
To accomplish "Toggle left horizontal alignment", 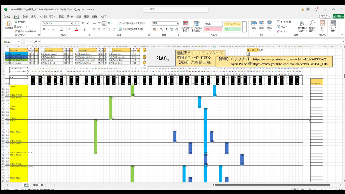I will (x=95, y=29).
